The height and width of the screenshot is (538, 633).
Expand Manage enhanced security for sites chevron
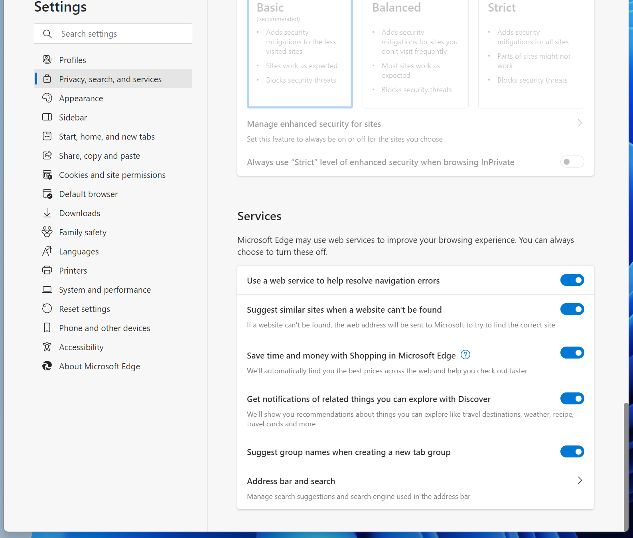click(580, 123)
